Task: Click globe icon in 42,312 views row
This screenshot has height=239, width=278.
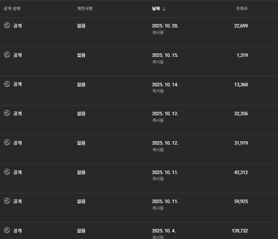Action: point(7,172)
